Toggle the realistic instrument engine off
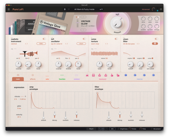Viewport: 169px width, 138px height. 44,39
